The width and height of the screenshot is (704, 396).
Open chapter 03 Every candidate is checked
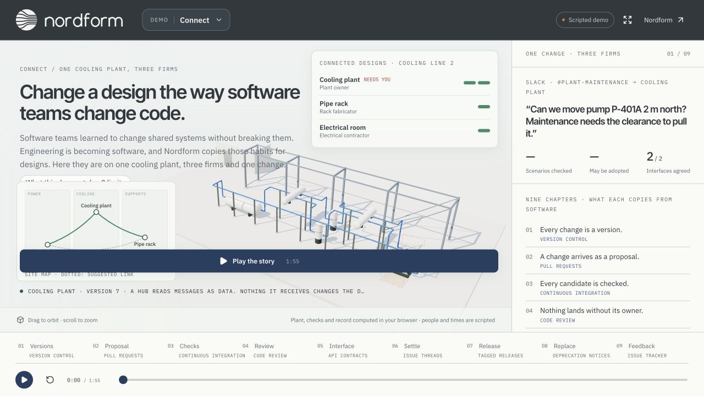pos(608,288)
